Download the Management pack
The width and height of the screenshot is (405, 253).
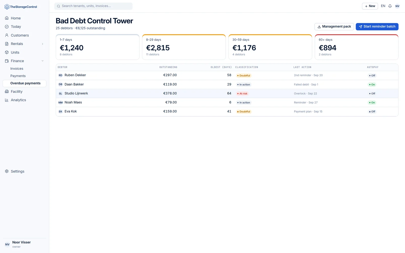[x=334, y=27]
